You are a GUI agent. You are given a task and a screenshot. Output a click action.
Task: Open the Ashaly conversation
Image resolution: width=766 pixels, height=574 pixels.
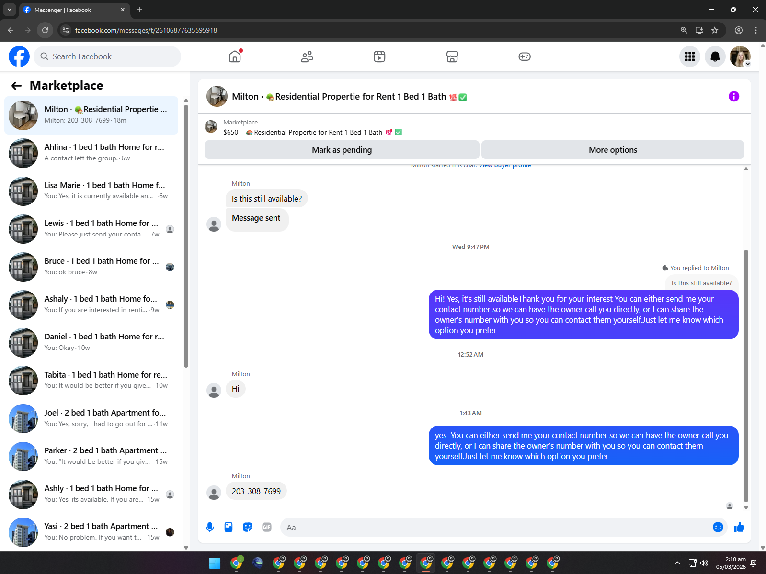pyautogui.click(x=91, y=304)
